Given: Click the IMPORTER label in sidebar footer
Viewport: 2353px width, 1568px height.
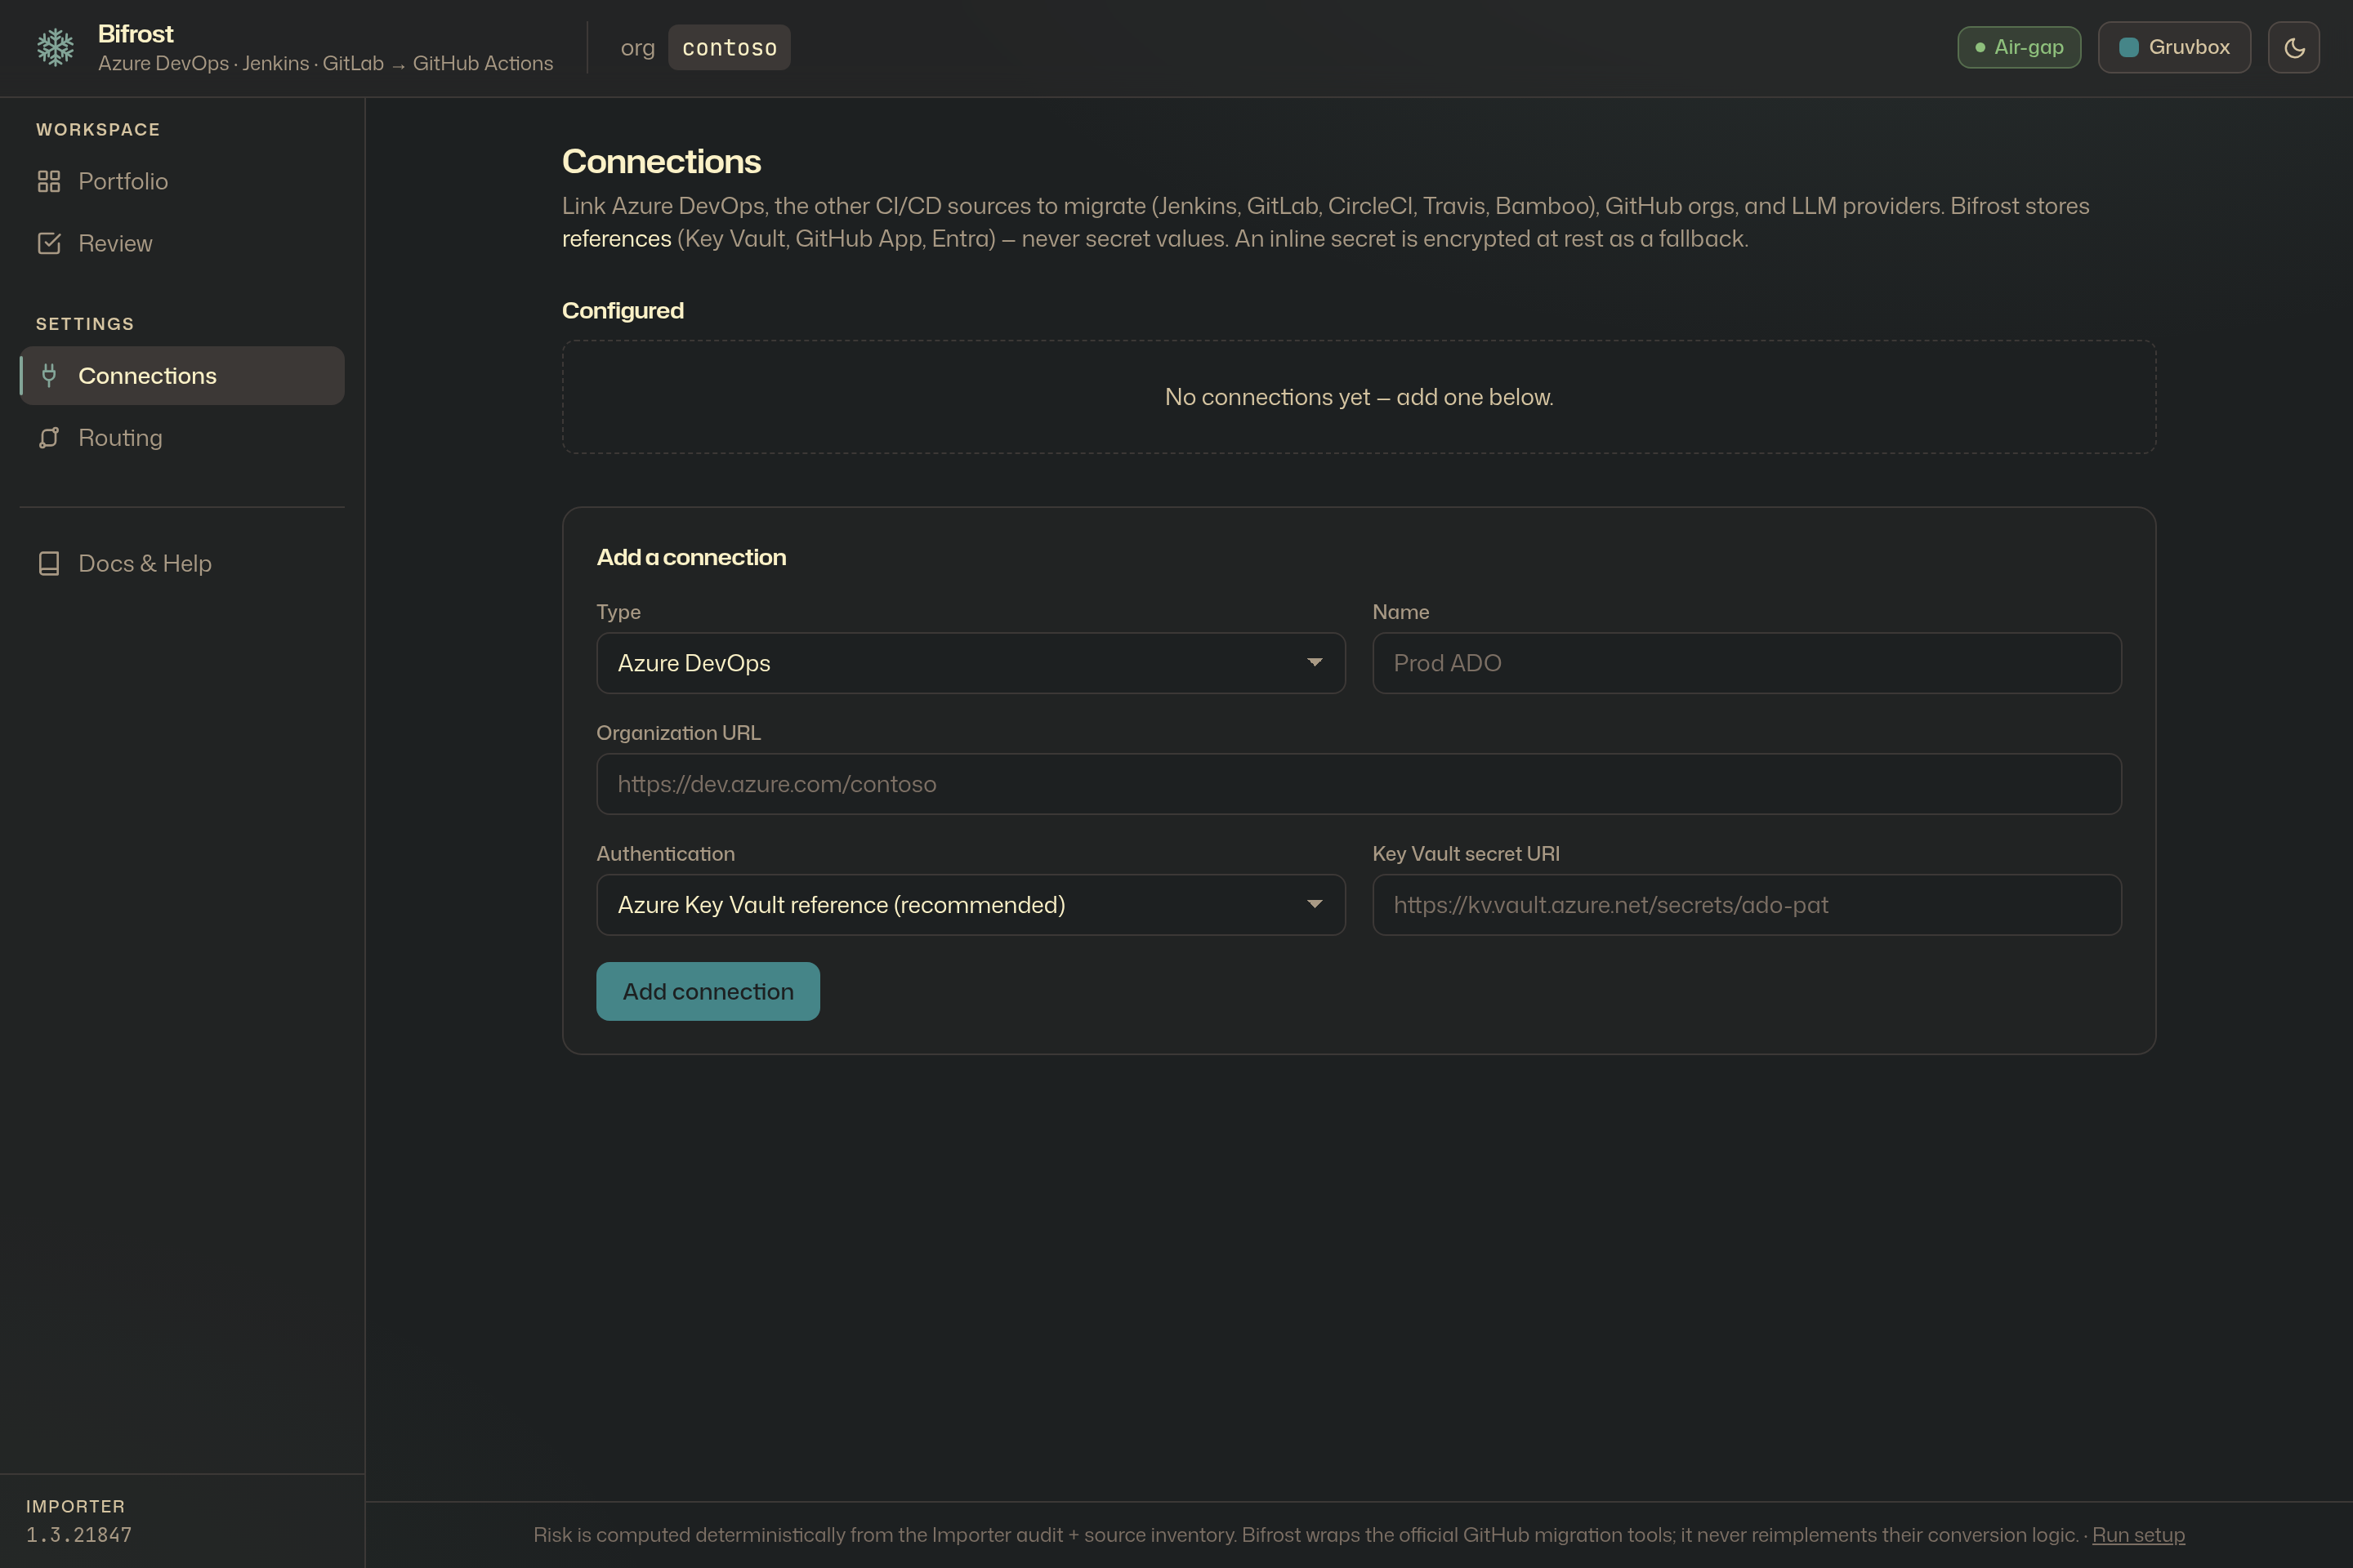Looking at the screenshot, I should point(75,1506).
